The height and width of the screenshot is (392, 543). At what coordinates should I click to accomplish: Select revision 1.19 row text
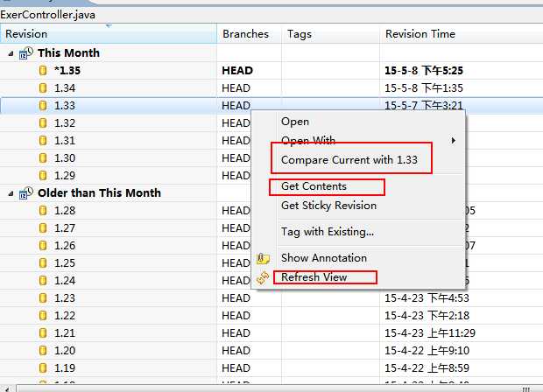click(65, 367)
